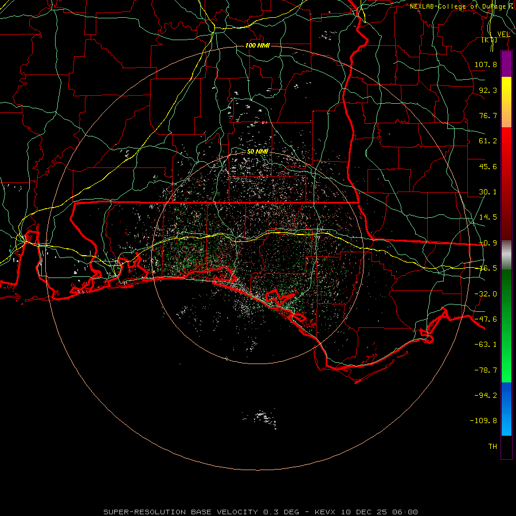Screen dimensions: 516x516
Task: Click the gray near-zero color bar segment
Action: coord(506,255)
